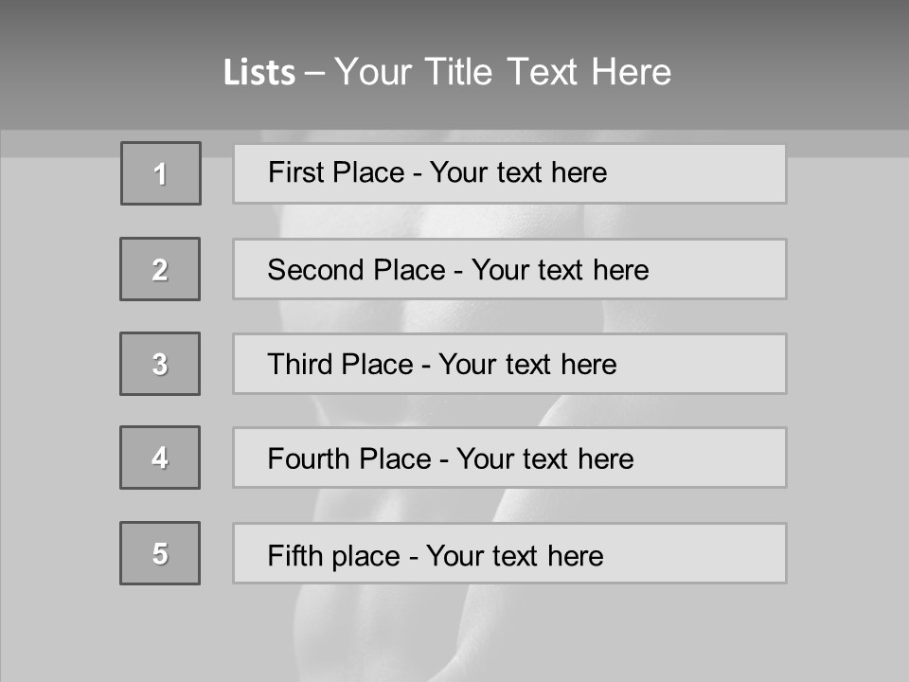Select the number 5 square box

(160, 553)
